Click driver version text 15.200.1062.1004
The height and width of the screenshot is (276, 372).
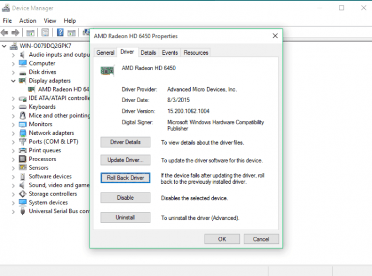(x=188, y=111)
